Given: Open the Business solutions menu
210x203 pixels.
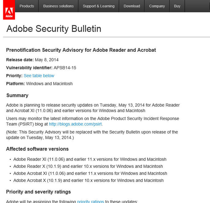Looking at the screenshot, I should point(58,6).
